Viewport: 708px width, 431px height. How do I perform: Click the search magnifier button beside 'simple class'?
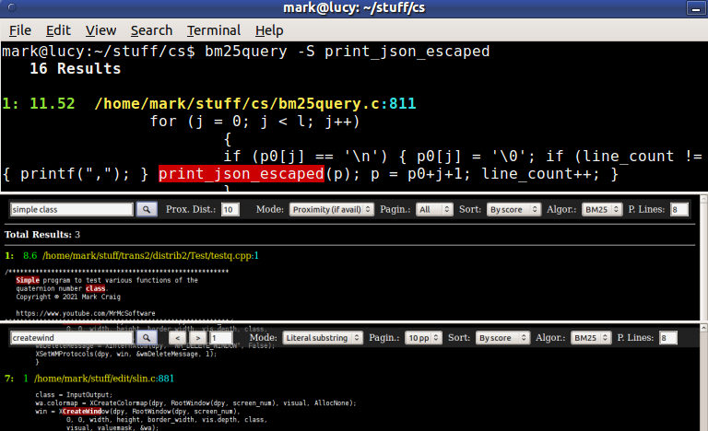click(x=147, y=209)
